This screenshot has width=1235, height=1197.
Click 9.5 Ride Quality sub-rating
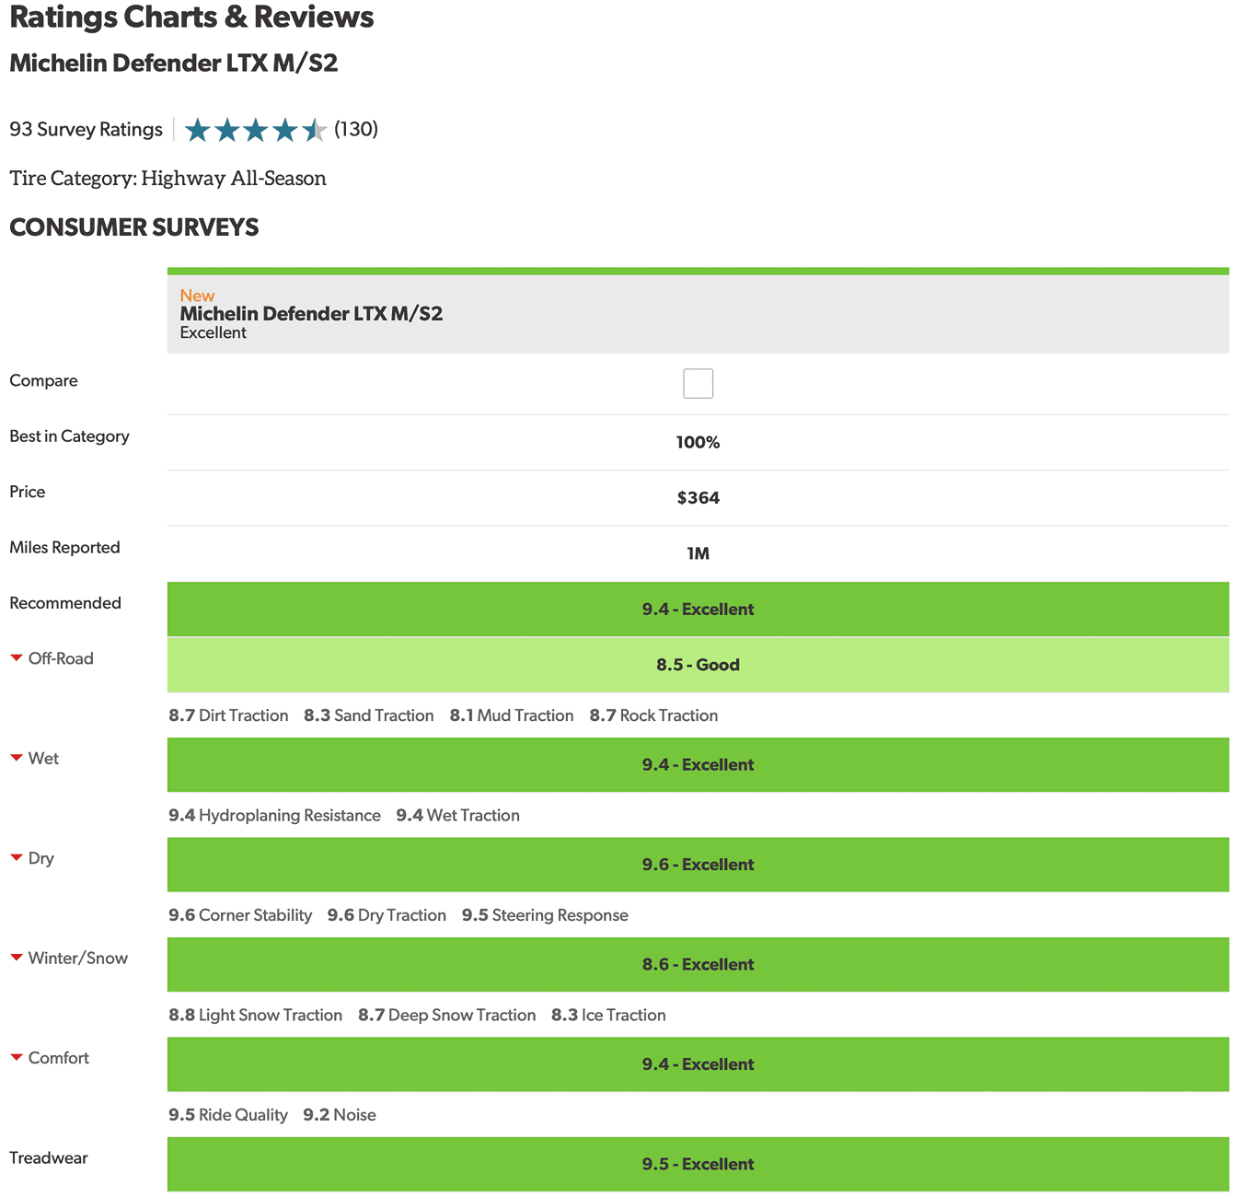[x=228, y=1115]
